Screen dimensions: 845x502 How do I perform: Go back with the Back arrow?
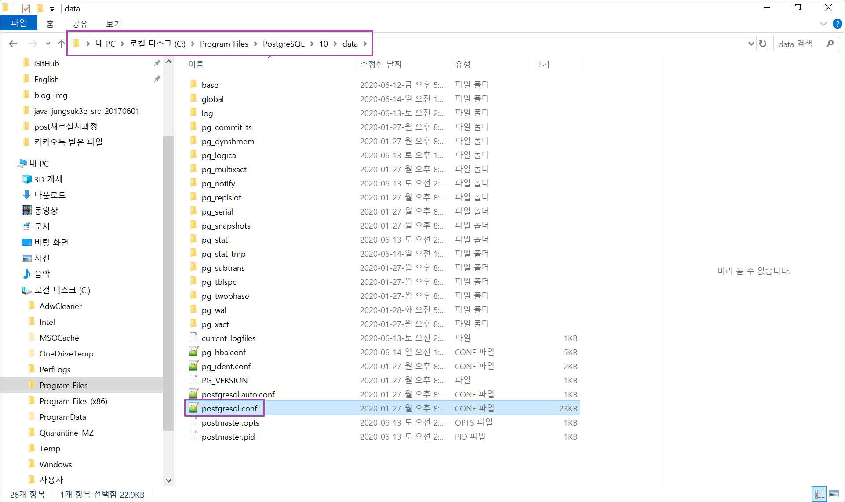(13, 44)
